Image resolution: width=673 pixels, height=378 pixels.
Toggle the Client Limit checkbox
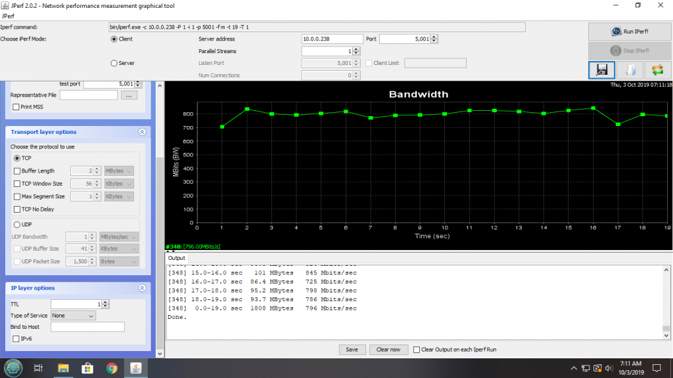(x=369, y=63)
